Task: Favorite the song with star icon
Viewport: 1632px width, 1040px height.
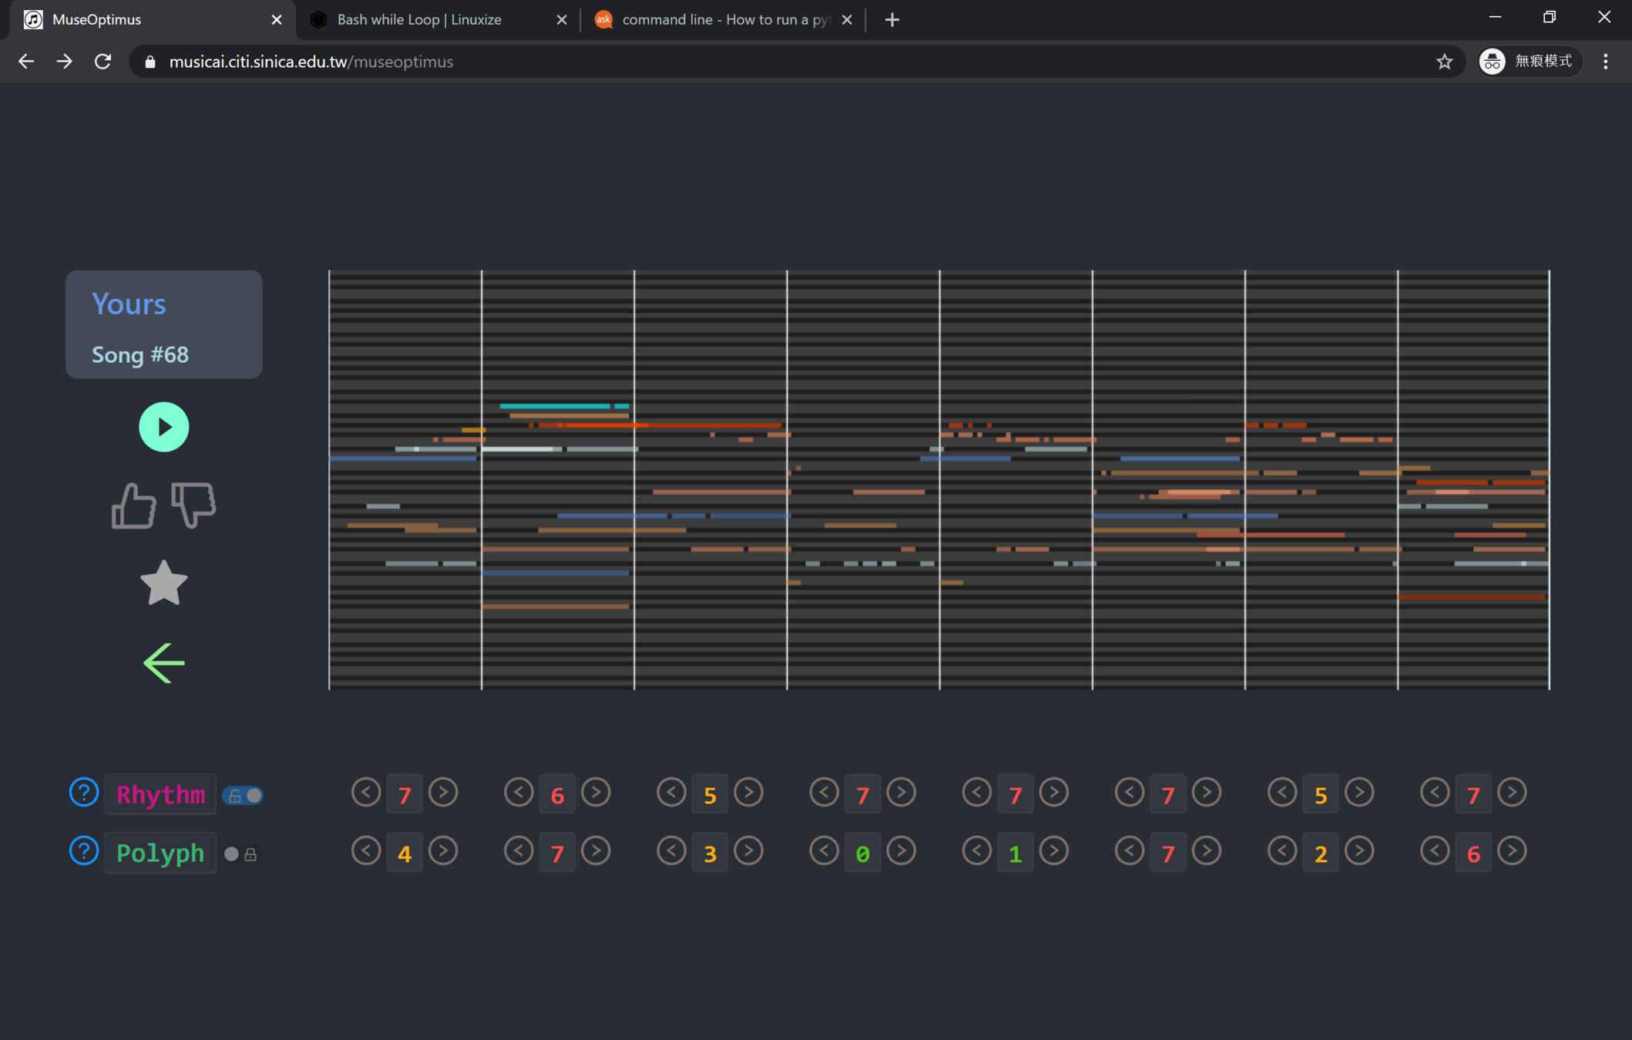Action: click(163, 583)
